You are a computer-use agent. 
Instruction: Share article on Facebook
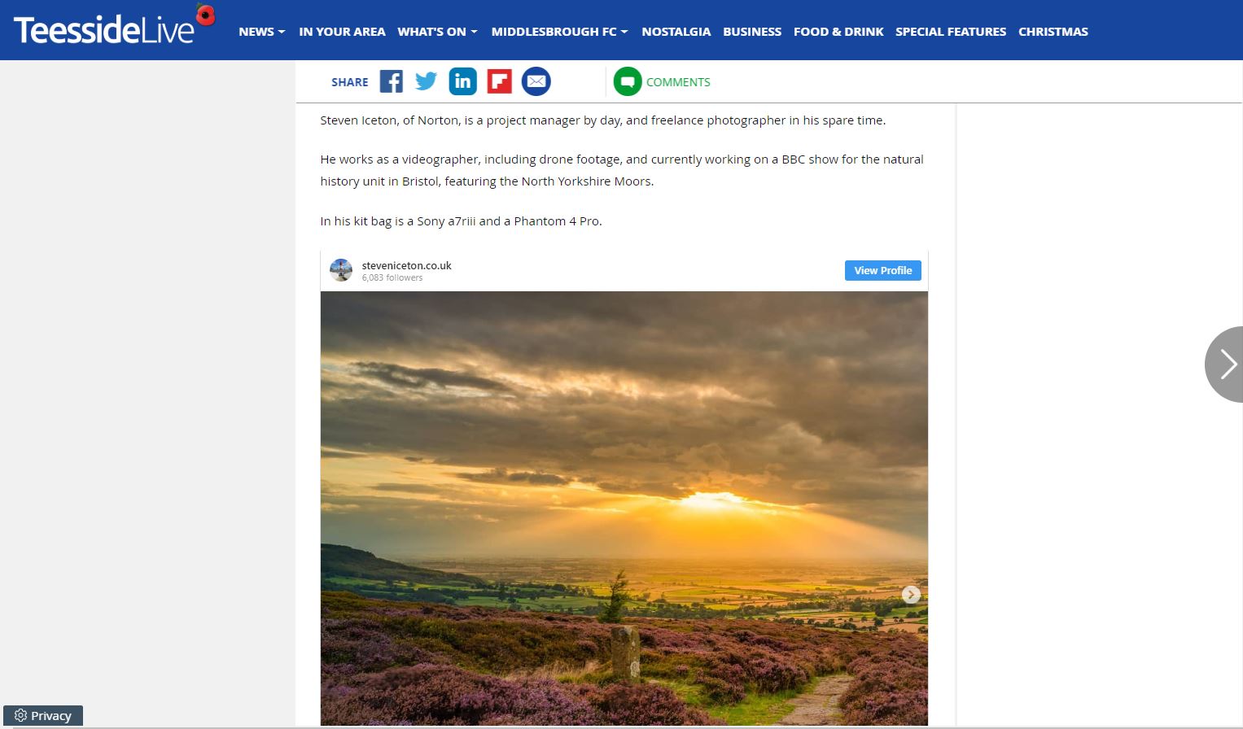pyautogui.click(x=392, y=81)
